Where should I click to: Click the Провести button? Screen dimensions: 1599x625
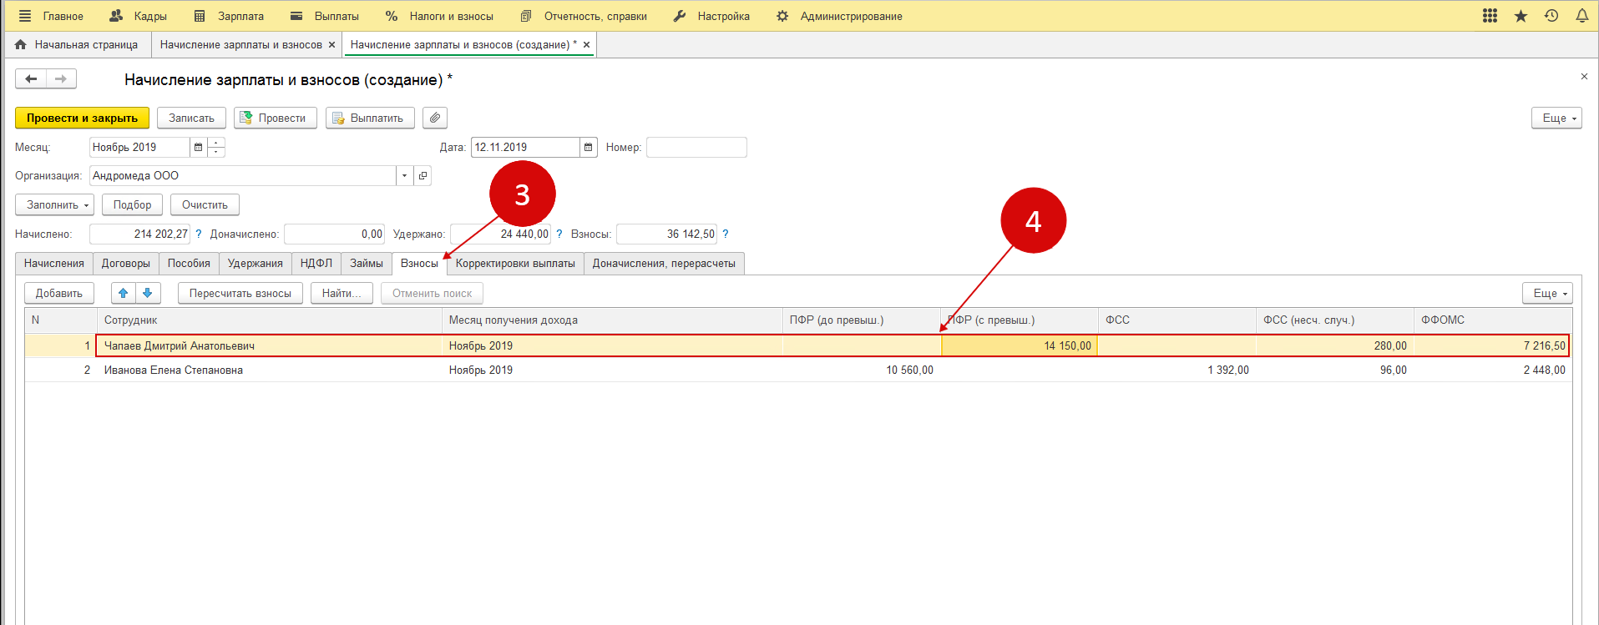point(276,118)
